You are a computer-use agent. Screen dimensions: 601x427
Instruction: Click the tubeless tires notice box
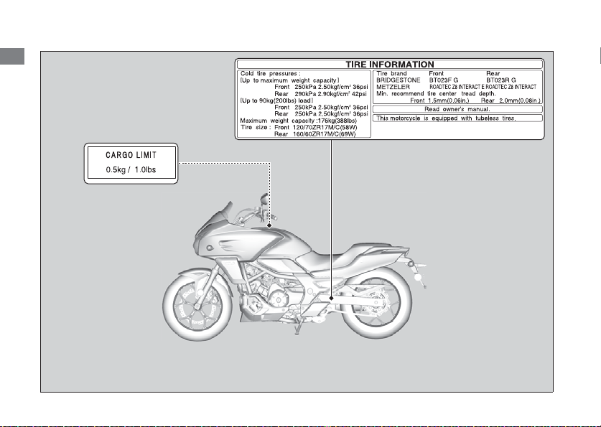tap(457, 118)
